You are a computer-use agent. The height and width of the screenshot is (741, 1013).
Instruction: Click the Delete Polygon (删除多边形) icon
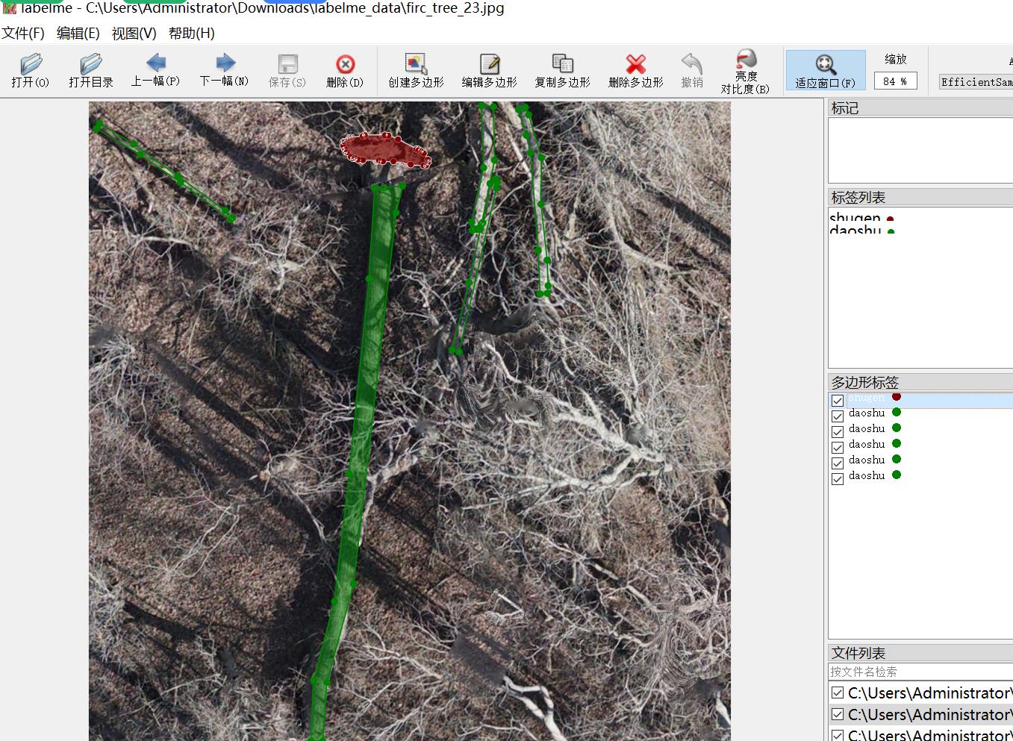pos(635,70)
